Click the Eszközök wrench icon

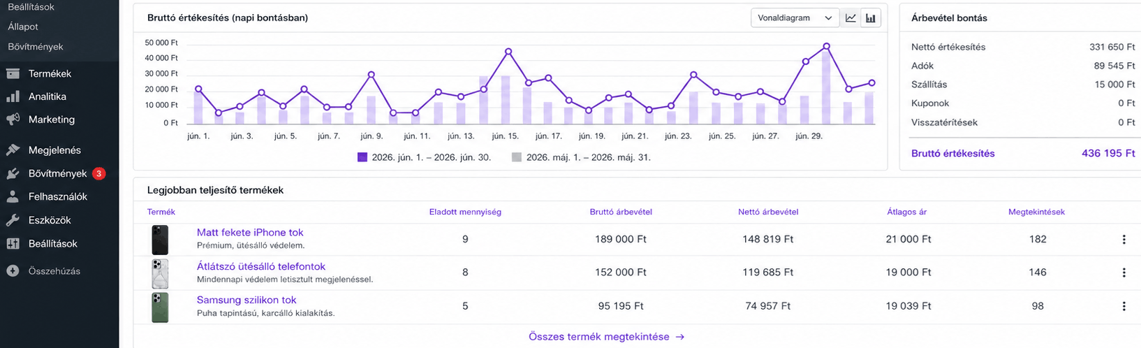pyautogui.click(x=13, y=220)
